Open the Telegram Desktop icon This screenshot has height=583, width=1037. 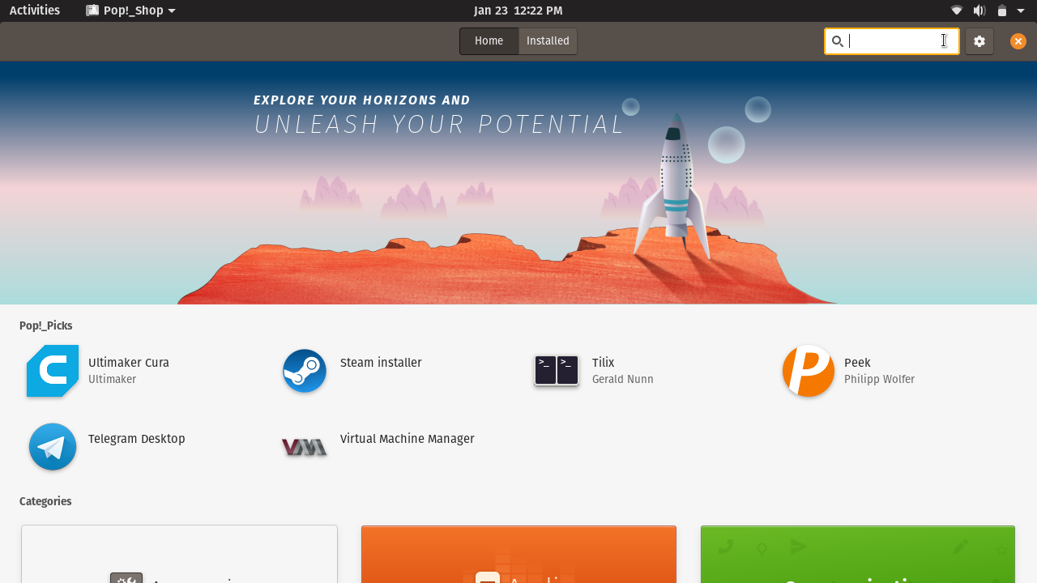click(52, 446)
